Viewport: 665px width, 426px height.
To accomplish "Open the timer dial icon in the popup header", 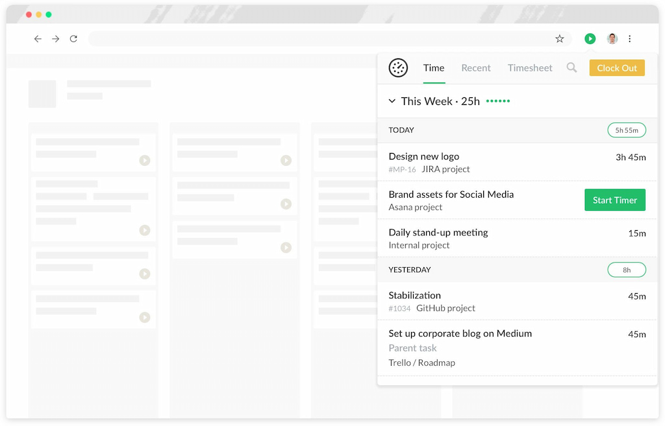I will (397, 67).
